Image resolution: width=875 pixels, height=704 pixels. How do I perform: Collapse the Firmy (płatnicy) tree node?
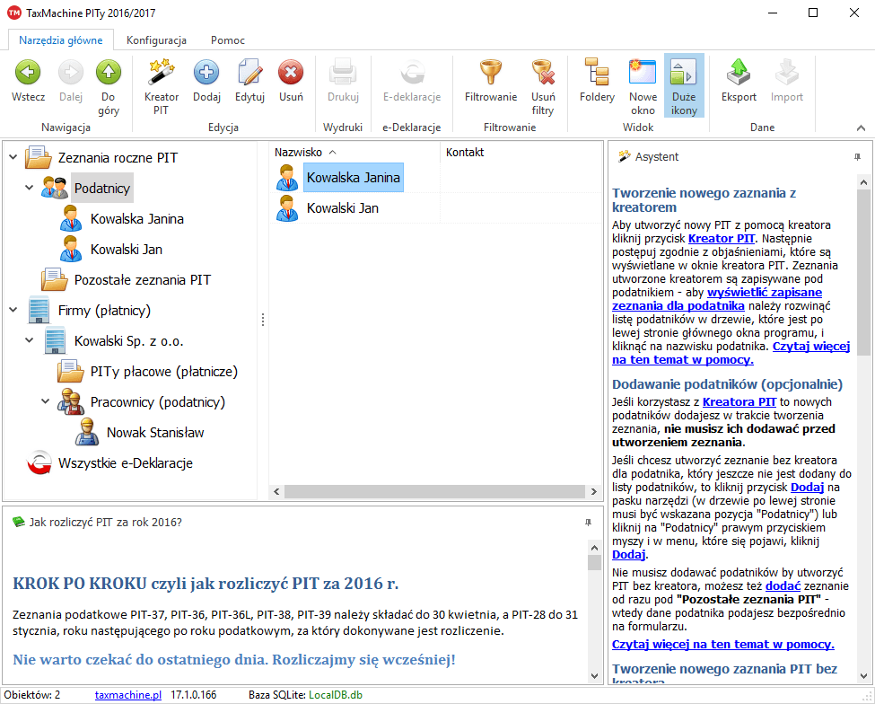tap(13, 311)
